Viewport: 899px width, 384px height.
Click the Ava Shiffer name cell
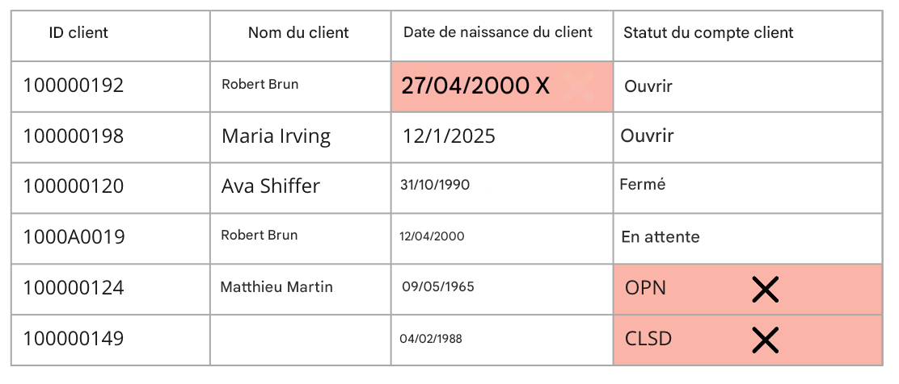point(271,186)
